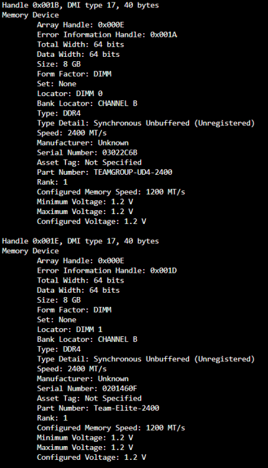
Task: Click the last Configured Voltage 1.2 V line
Action: (x=91, y=457)
